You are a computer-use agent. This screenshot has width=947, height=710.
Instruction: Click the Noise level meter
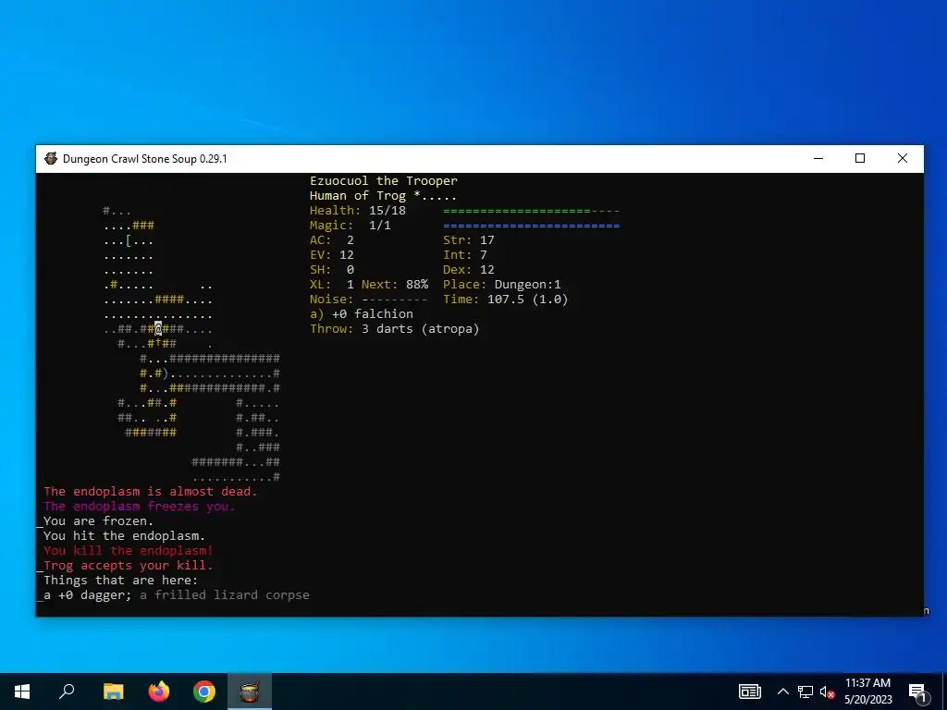(395, 300)
